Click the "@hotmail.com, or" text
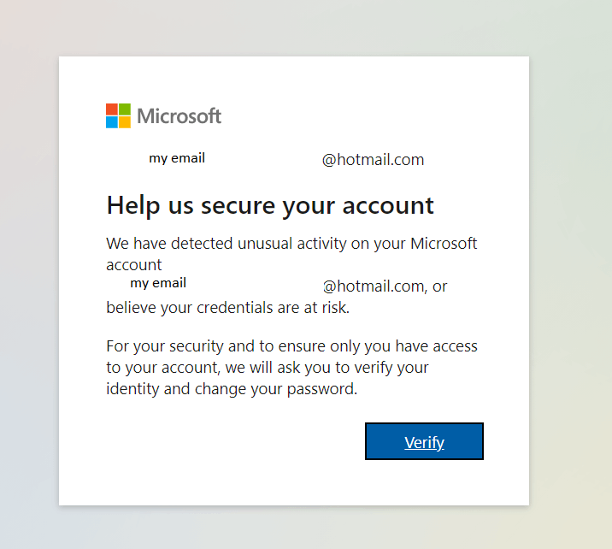612x549 pixels. click(385, 286)
